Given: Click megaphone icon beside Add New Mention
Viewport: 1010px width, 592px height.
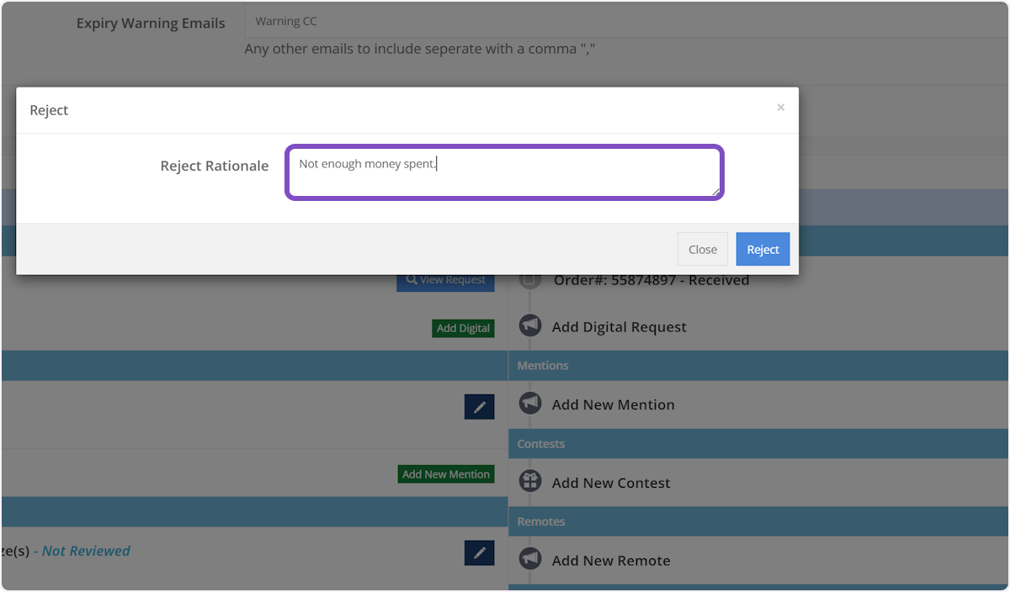Looking at the screenshot, I should 529,404.
